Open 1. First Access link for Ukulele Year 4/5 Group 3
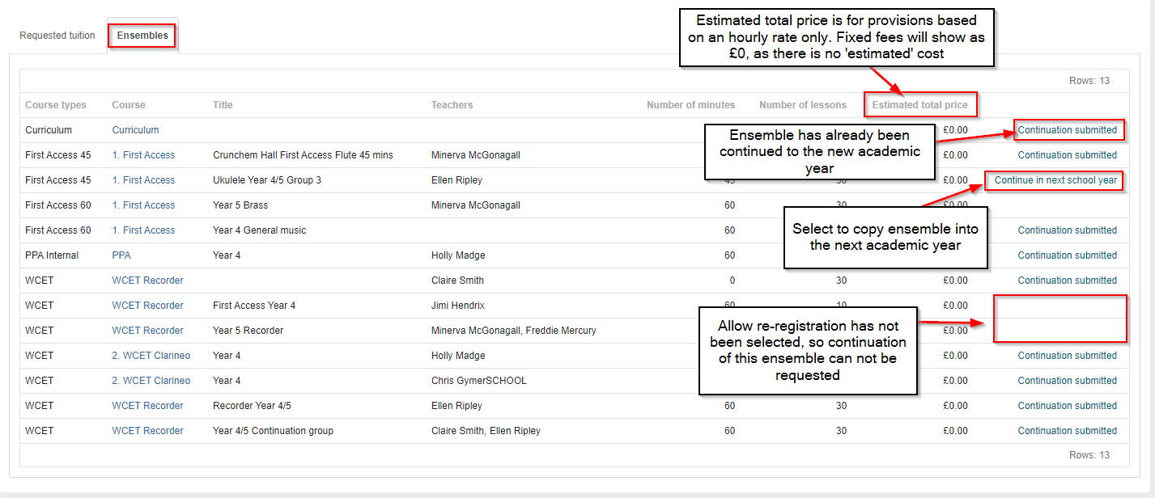1155x498 pixels. (x=143, y=180)
